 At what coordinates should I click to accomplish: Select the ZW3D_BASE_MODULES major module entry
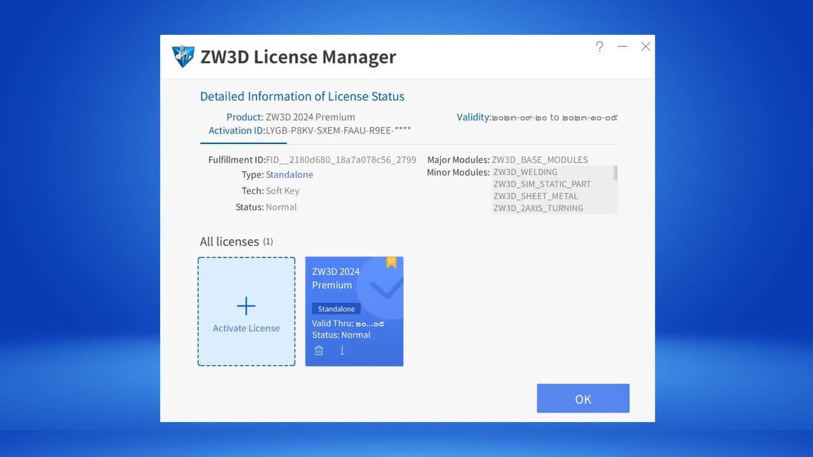[540, 159]
